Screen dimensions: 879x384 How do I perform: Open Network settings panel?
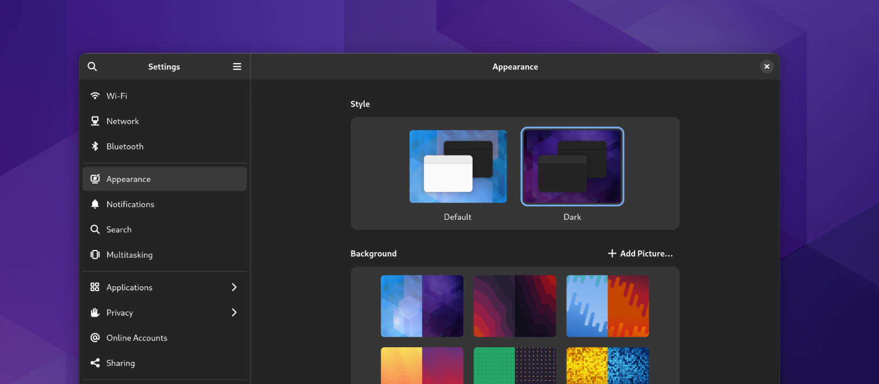pyautogui.click(x=165, y=121)
